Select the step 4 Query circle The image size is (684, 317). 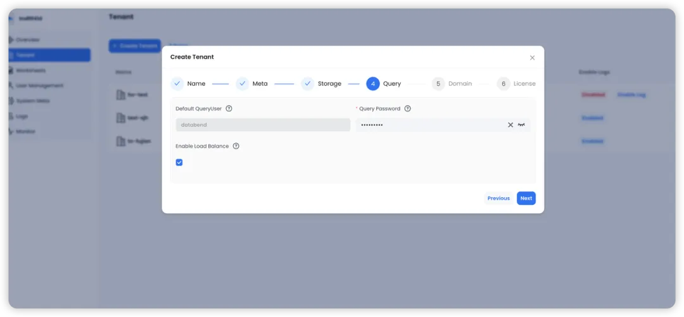coord(373,84)
